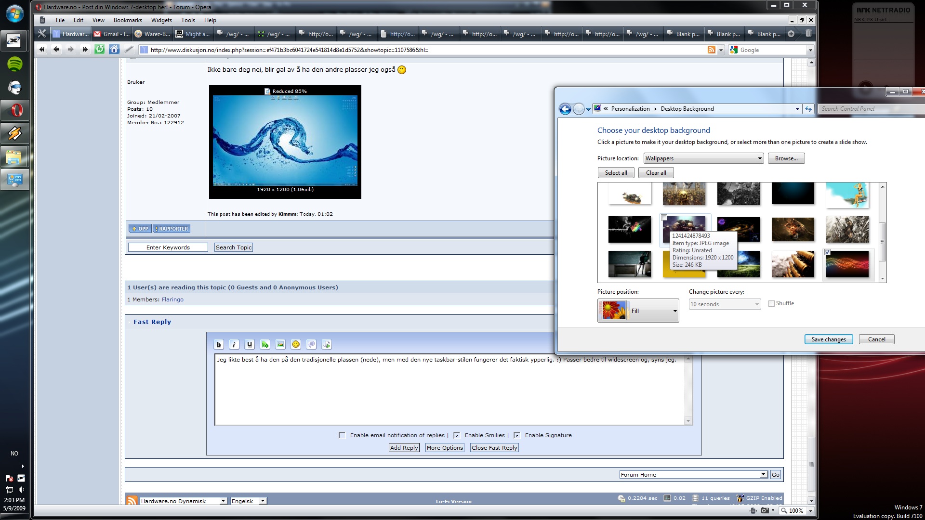
Task: Open the 10 seconds interval dropdown
Action: click(725, 304)
